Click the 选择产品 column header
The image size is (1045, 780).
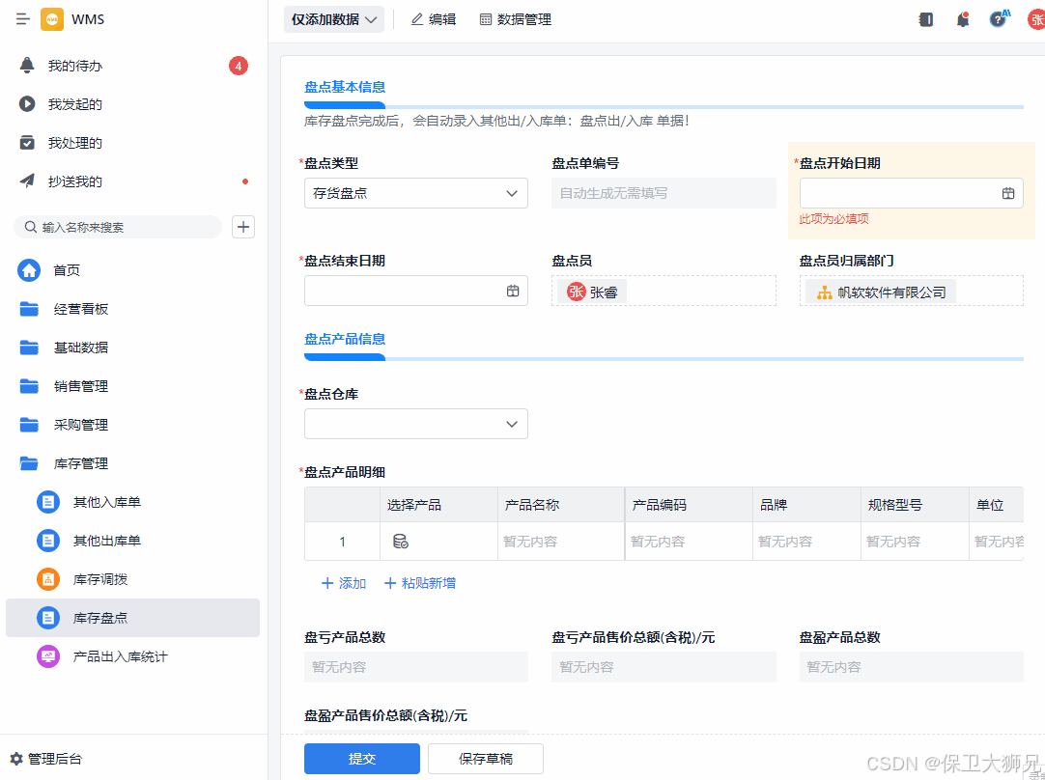[x=438, y=505]
